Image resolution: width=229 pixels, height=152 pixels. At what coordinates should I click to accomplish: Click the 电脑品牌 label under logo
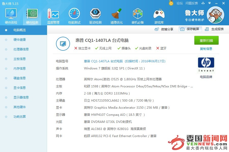click(x=206, y=77)
